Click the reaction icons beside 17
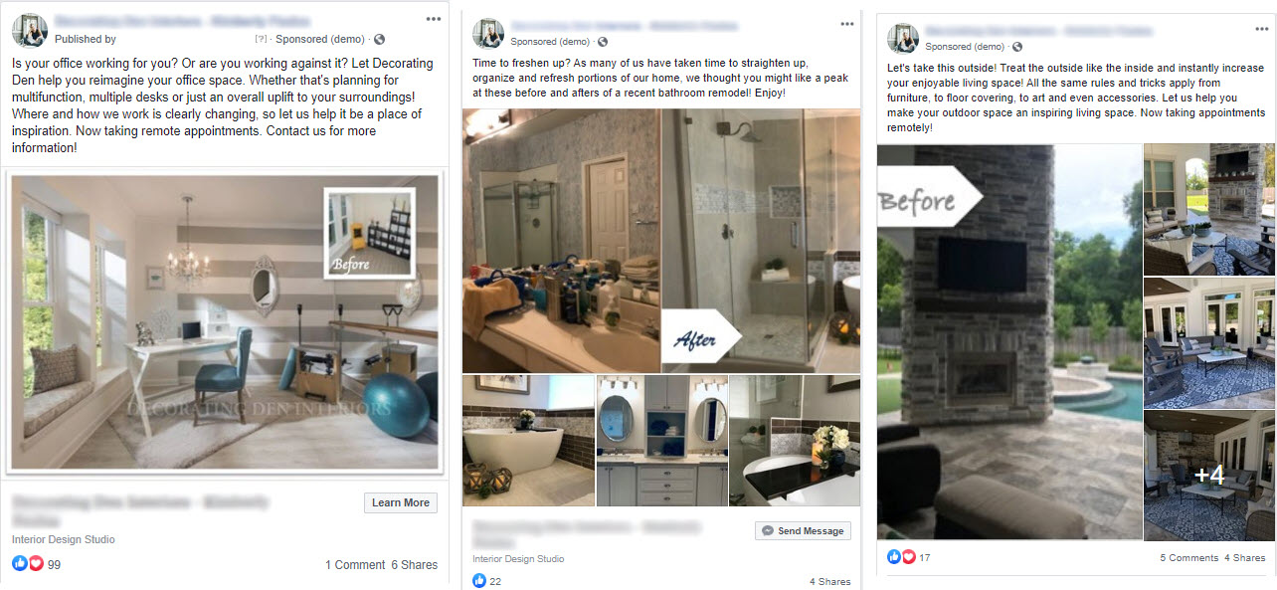 900,557
